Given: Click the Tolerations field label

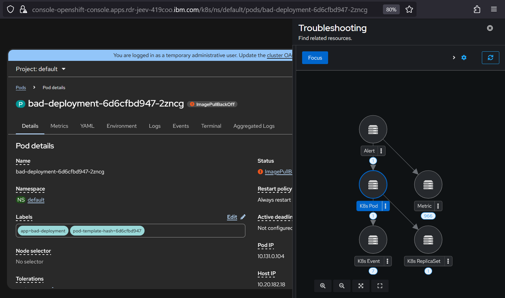Looking at the screenshot, I should 30,279.
